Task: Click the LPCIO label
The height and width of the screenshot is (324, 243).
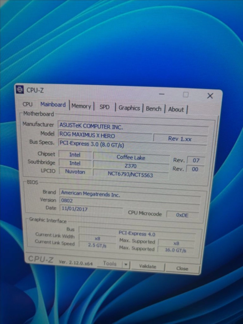Action: (x=48, y=171)
